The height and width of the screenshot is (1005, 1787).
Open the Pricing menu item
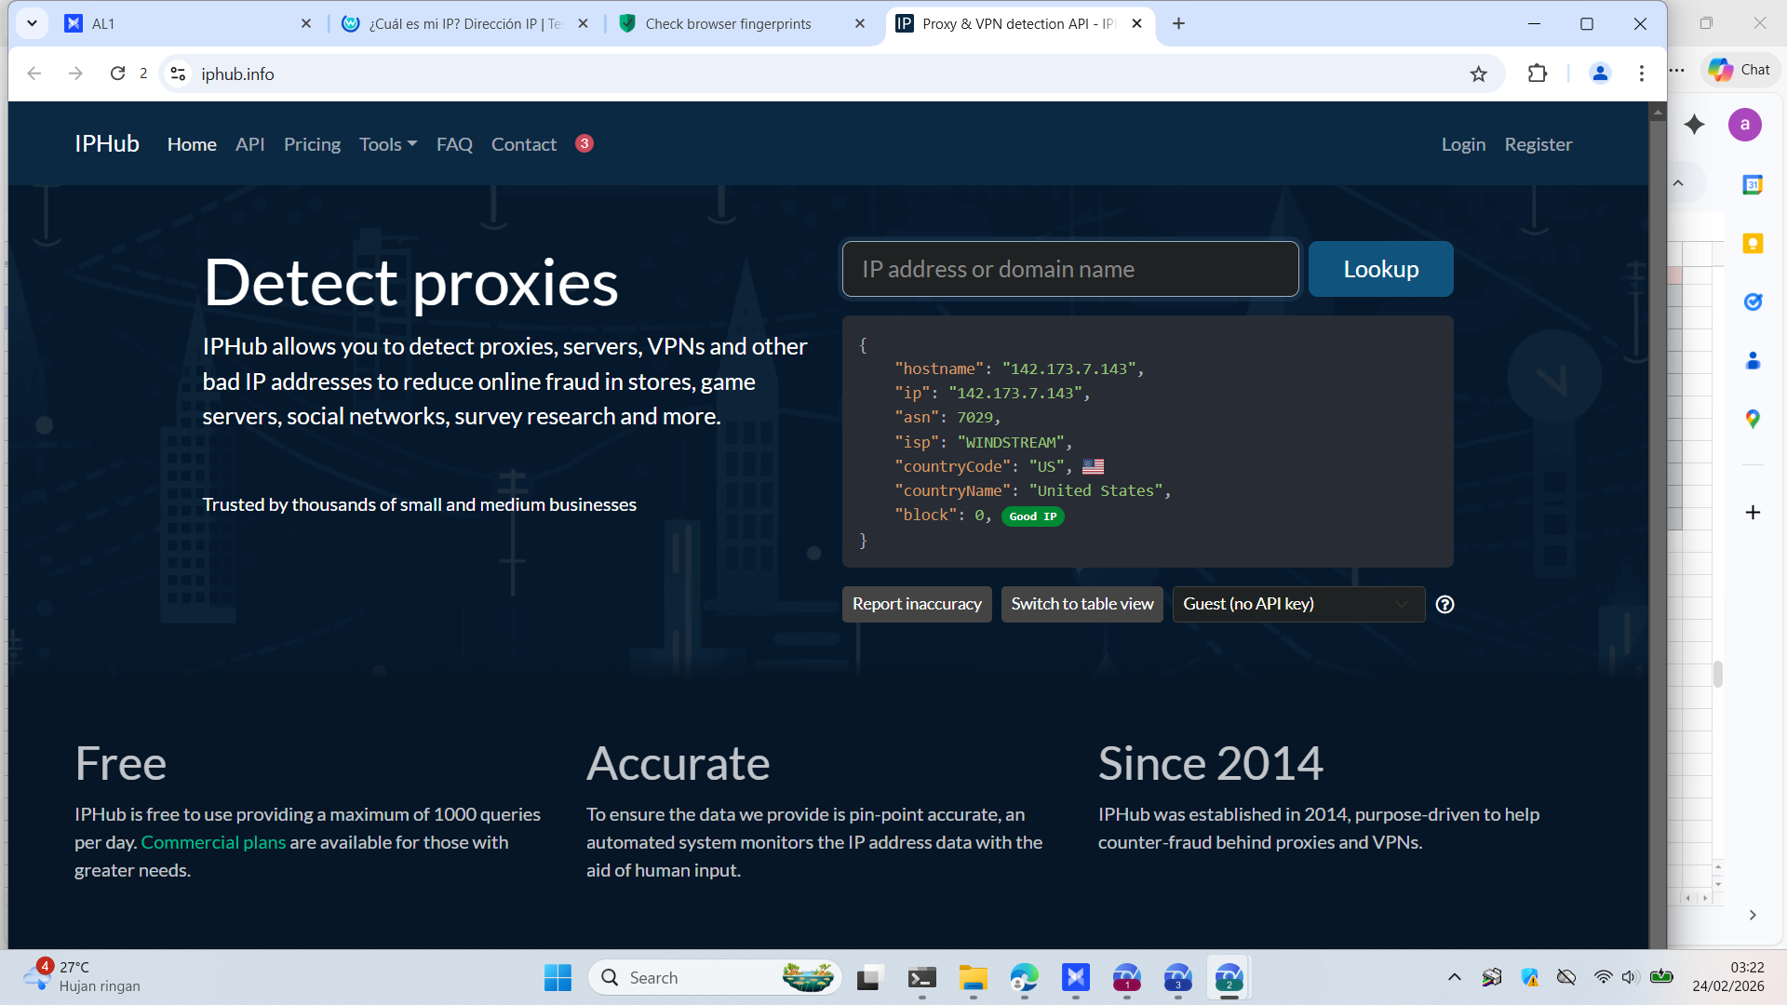312,144
